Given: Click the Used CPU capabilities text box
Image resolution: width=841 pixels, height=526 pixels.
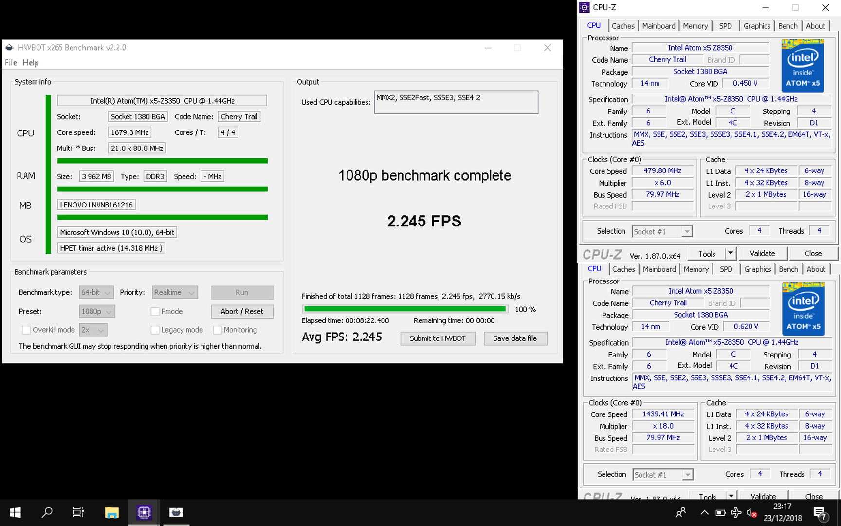Looking at the screenshot, I should (456, 102).
